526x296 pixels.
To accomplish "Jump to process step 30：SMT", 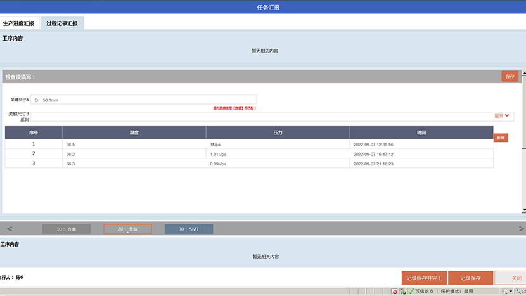I will [x=189, y=229].
